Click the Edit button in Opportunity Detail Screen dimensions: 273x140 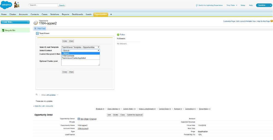(109, 115)
